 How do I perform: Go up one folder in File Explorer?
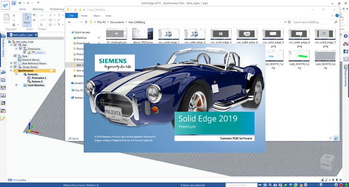coord(86,22)
